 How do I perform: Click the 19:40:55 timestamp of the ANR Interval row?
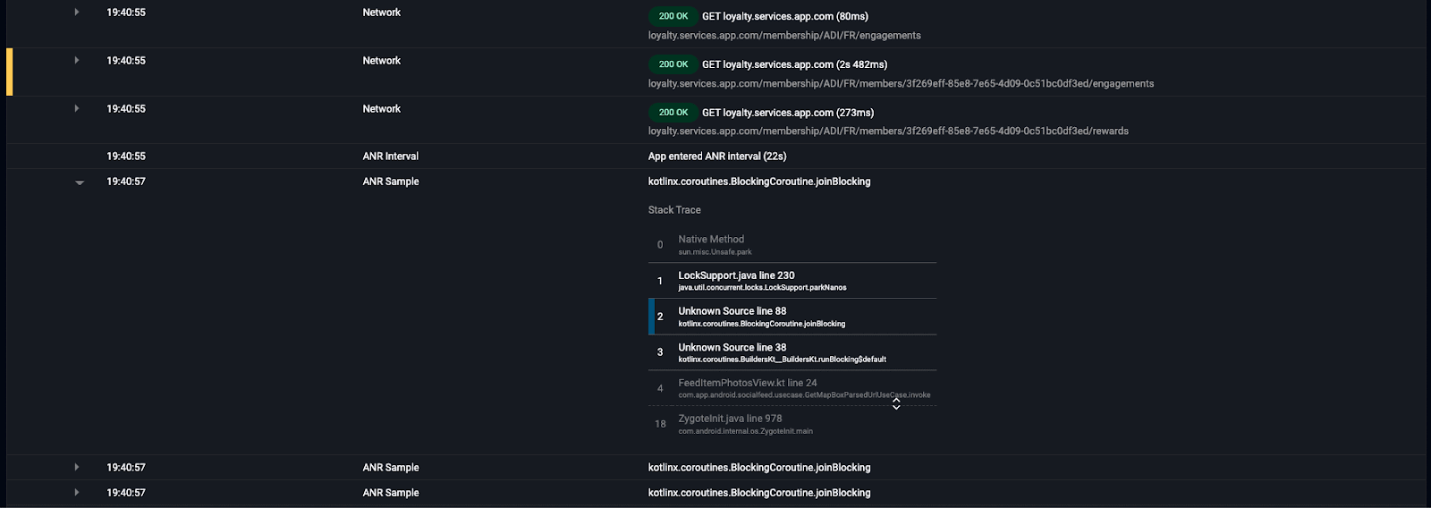pos(126,157)
